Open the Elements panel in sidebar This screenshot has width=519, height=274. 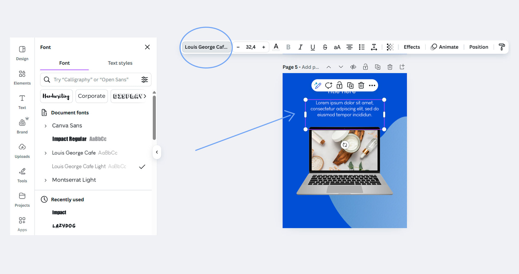click(x=22, y=77)
